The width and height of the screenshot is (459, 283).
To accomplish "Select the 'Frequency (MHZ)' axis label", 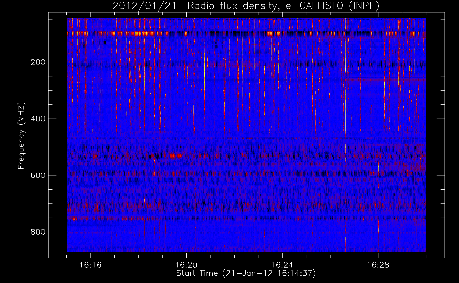I will [21, 136].
